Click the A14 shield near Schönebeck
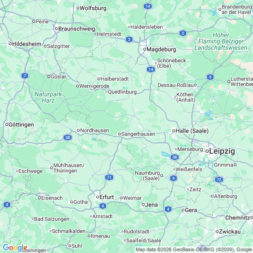 (x=151, y=69)
